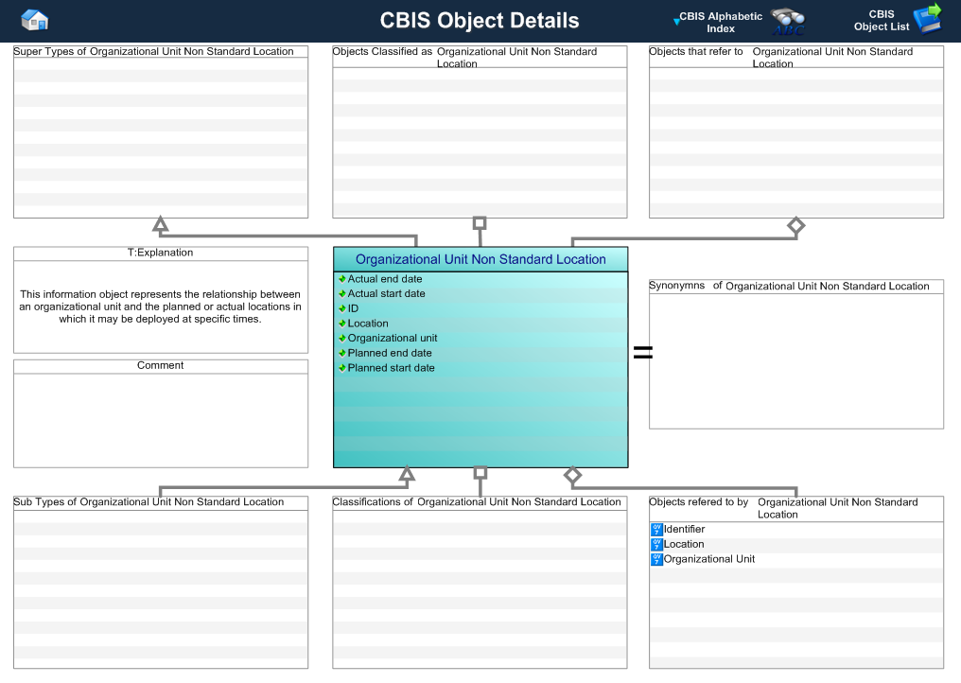
Task: Click the Organizational unit attribute
Action: [393, 338]
